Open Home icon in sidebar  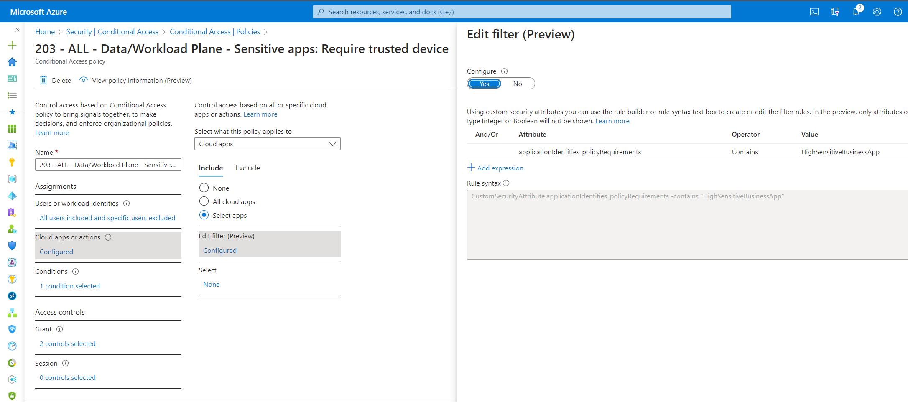(x=12, y=62)
